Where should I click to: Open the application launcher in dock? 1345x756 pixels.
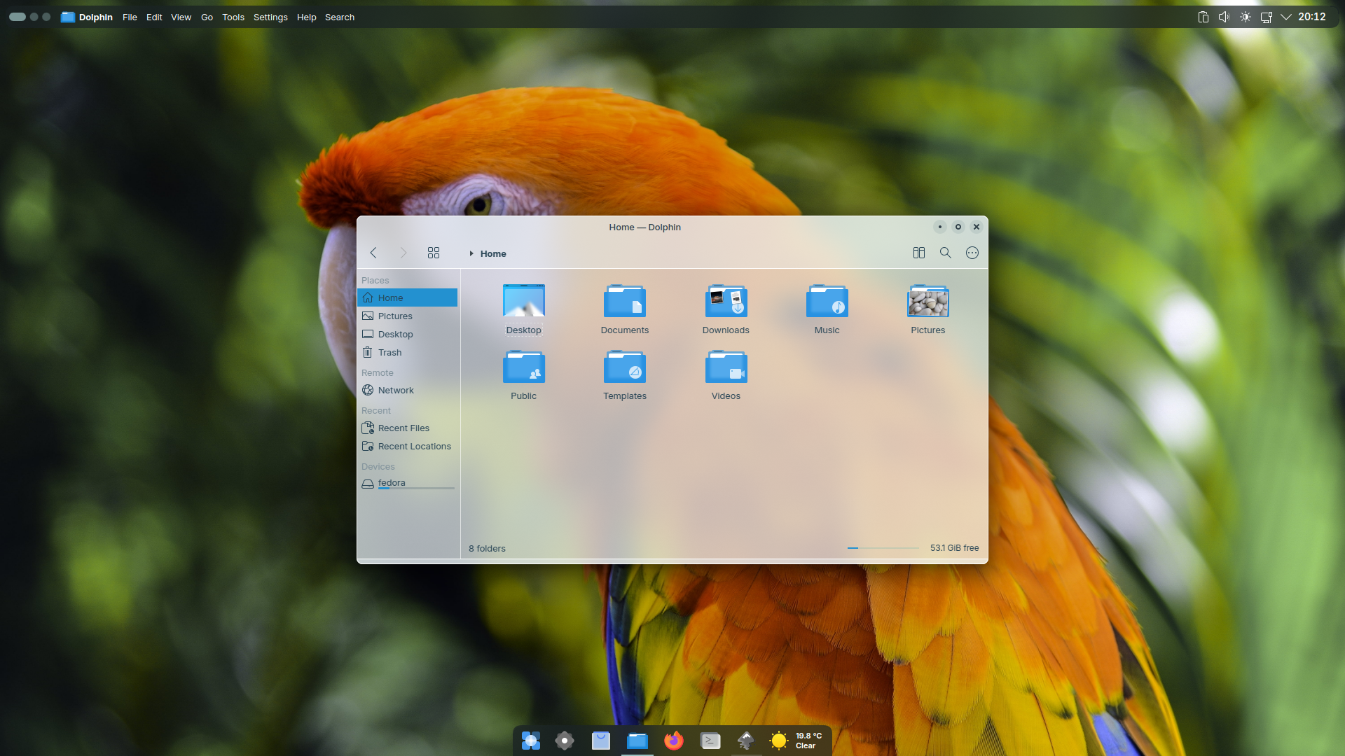531,740
